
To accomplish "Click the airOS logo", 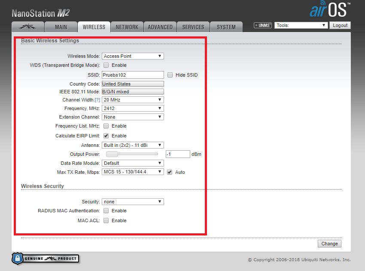I will pyautogui.click(x=330, y=9).
